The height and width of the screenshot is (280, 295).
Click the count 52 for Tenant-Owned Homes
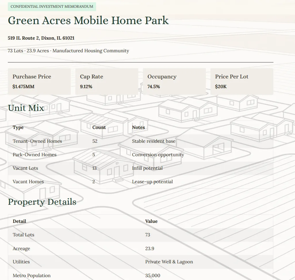pyautogui.click(x=95, y=141)
